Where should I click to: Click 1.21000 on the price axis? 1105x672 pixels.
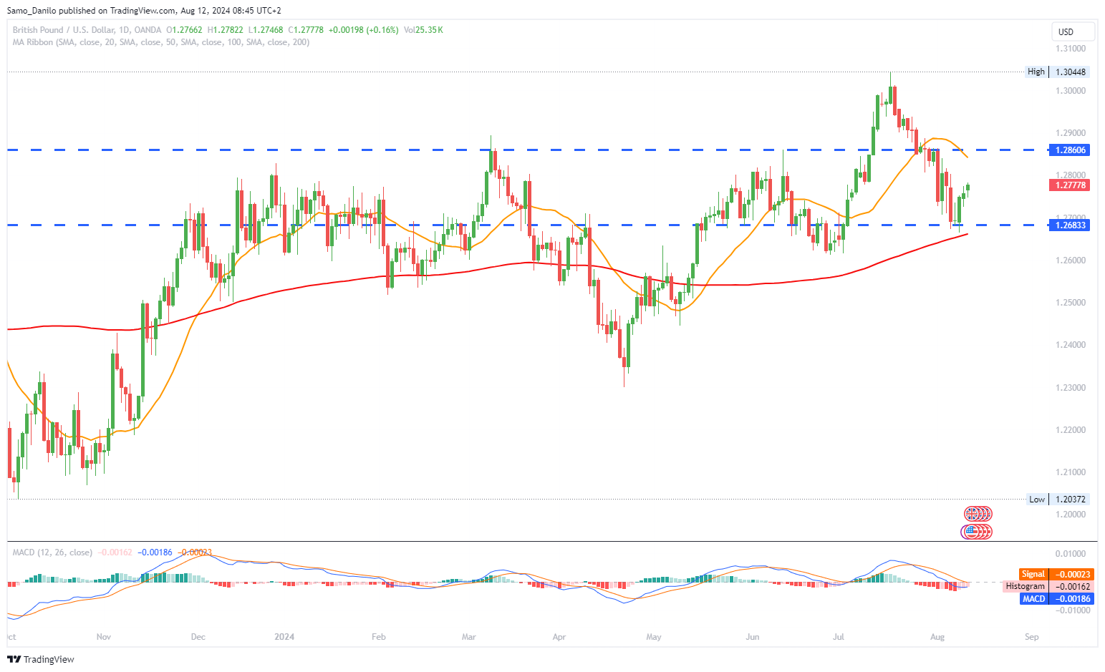(x=1071, y=472)
